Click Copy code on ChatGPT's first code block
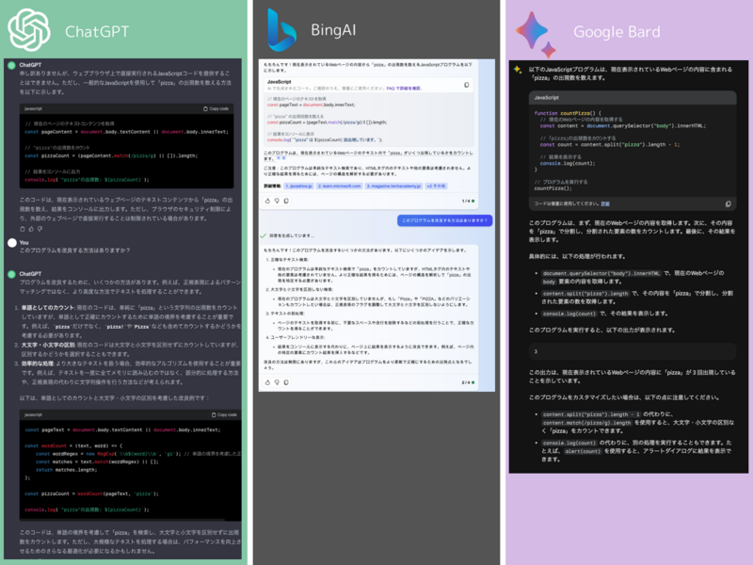753x565 pixels. coord(216,109)
